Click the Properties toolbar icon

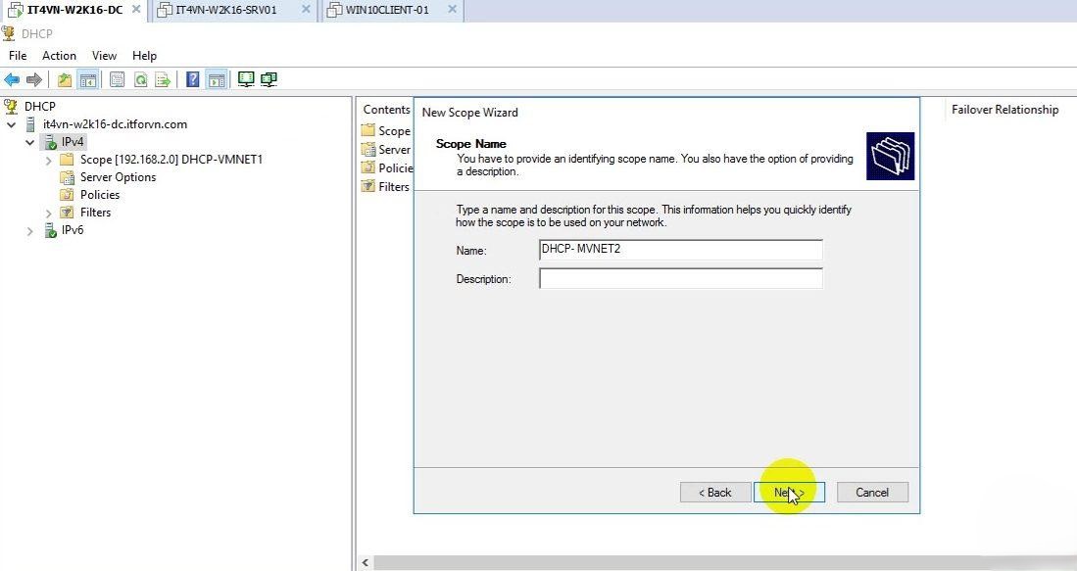(118, 80)
